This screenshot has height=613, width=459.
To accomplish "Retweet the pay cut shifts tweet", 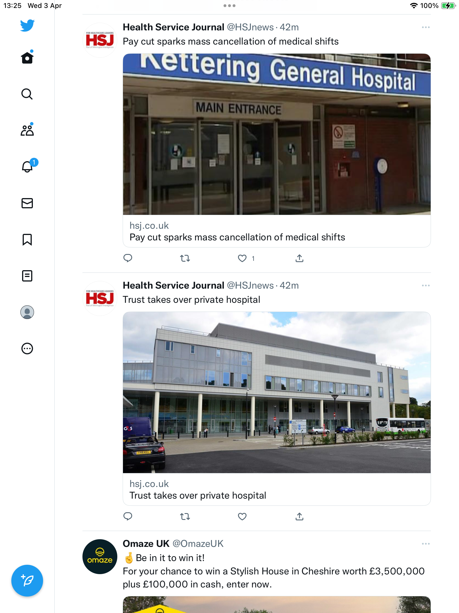I will point(185,258).
